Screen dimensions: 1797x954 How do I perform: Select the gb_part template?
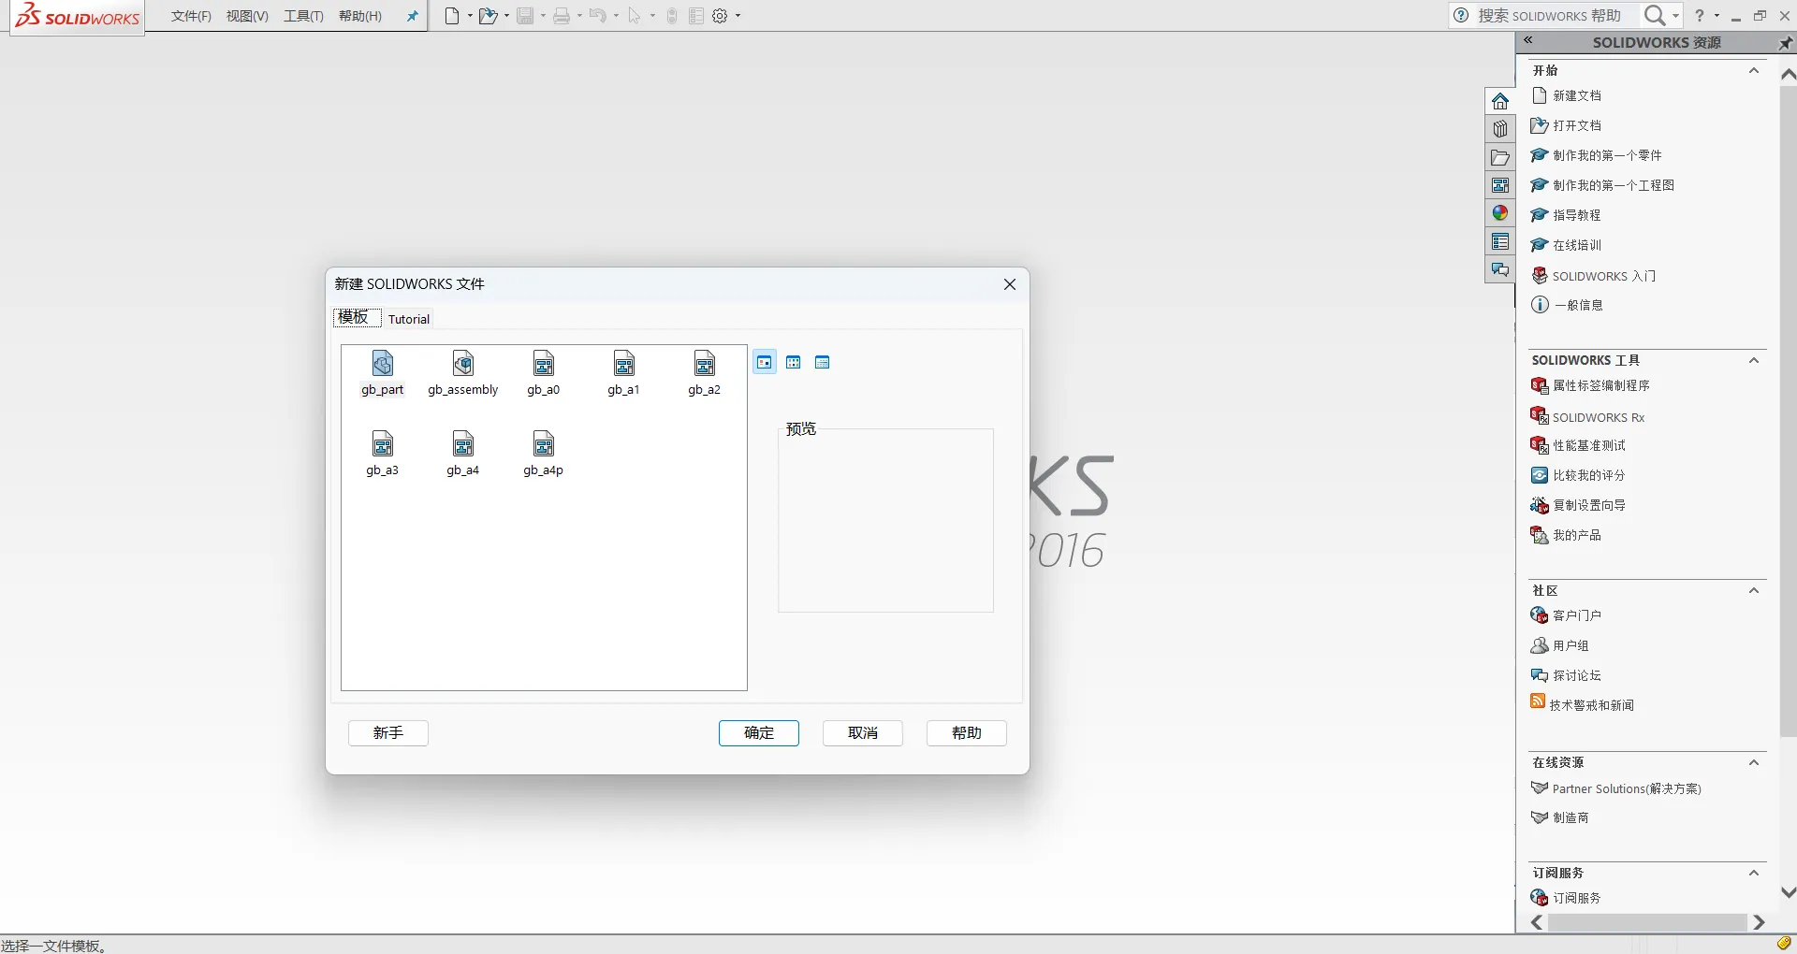tap(383, 373)
